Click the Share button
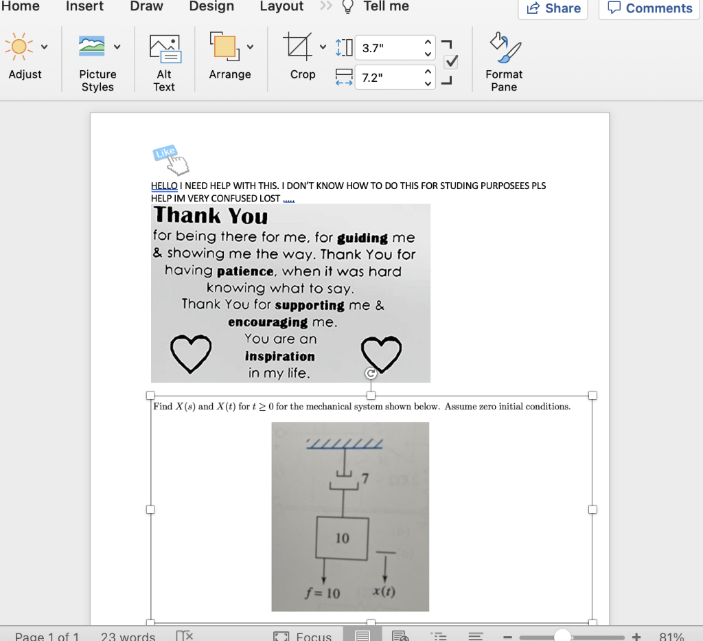This screenshot has height=641, width=703. (x=553, y=8)
